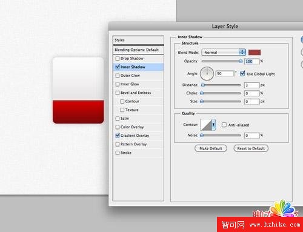Enable the Stroke effect checkbox
The height and width of the screenshot is (232, 303).
coord(118,153)
